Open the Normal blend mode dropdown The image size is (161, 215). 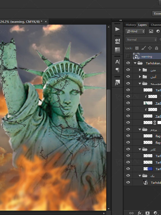141,40
